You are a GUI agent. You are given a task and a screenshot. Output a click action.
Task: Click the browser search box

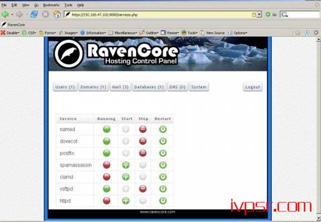point(300,14)
